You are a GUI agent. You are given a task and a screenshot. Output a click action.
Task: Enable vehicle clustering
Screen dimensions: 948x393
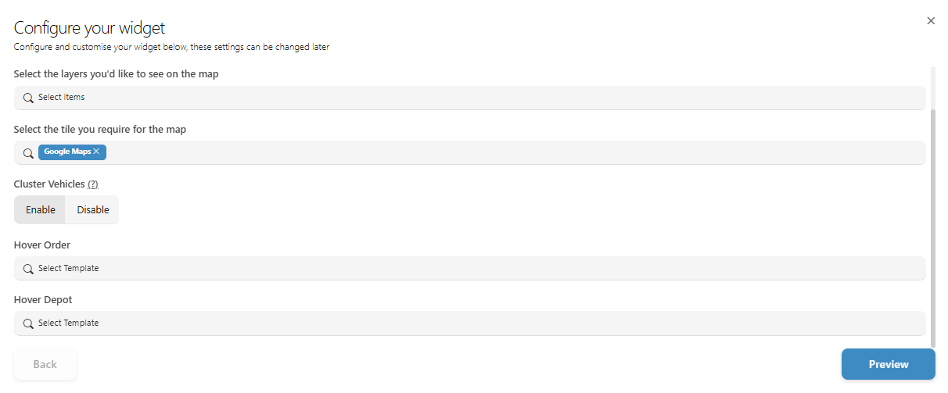click(41, 210)
